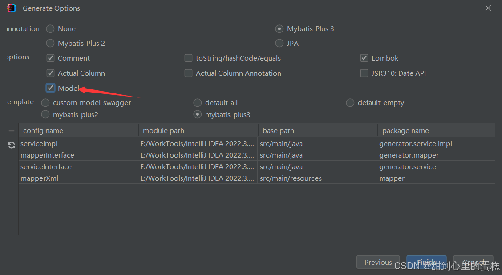Click the Finish button
The image size is (502, 275).
tap(426, 262)
